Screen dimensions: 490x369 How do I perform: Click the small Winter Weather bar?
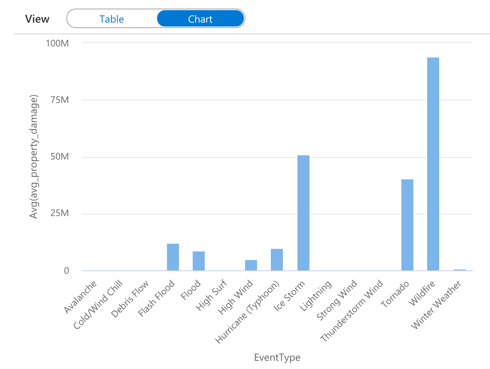click(460, 270)
